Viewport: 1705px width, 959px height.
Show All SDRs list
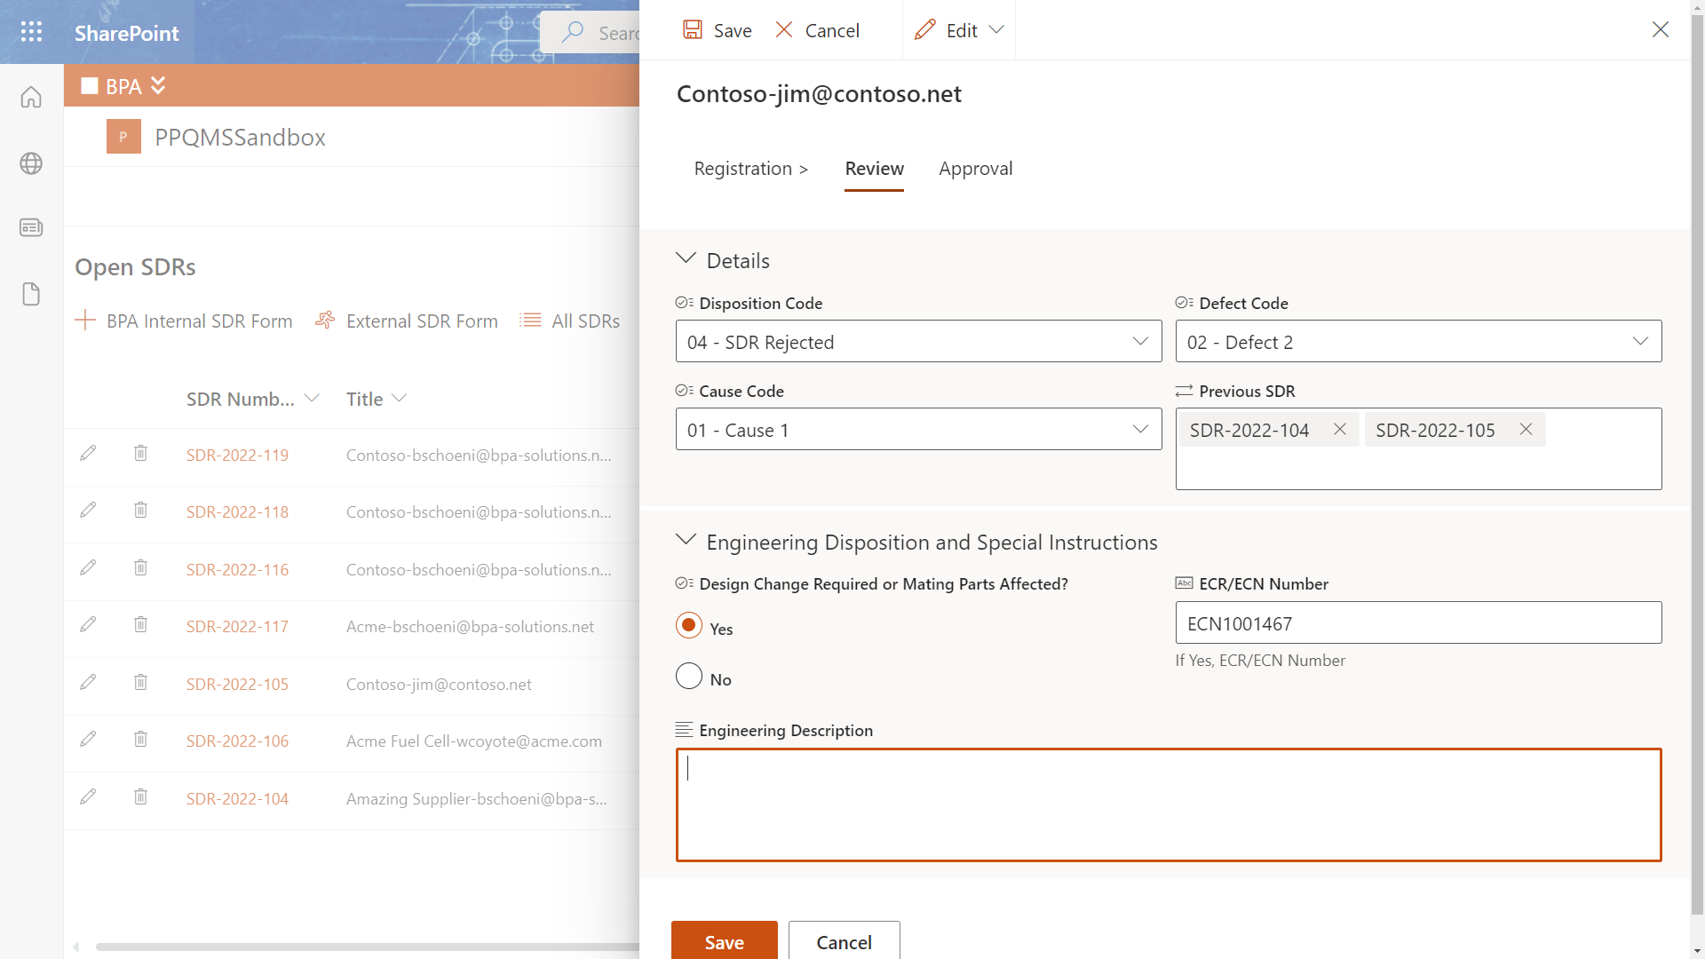point(570,321)
